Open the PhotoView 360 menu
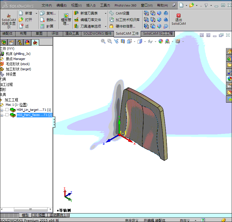The image size is (232, 222). (125, 5)
